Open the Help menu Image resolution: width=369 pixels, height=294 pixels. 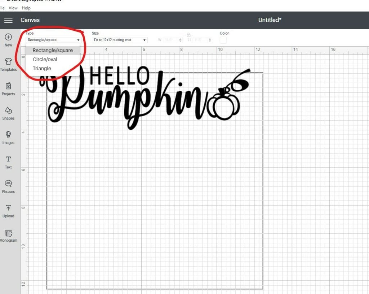[26, 8]
